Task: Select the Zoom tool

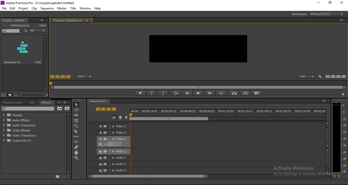Action: click(x=76, y=158)
